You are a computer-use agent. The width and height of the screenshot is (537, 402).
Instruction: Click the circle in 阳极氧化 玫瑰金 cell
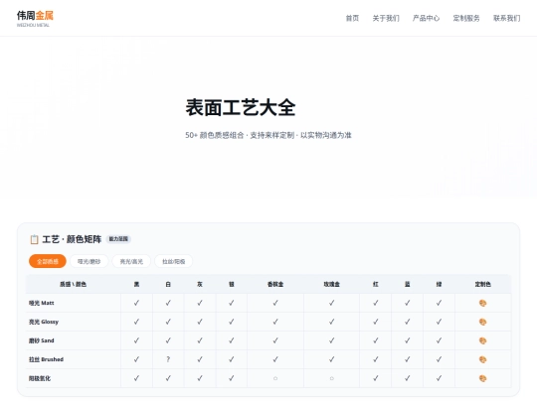[x=331, y=378]
